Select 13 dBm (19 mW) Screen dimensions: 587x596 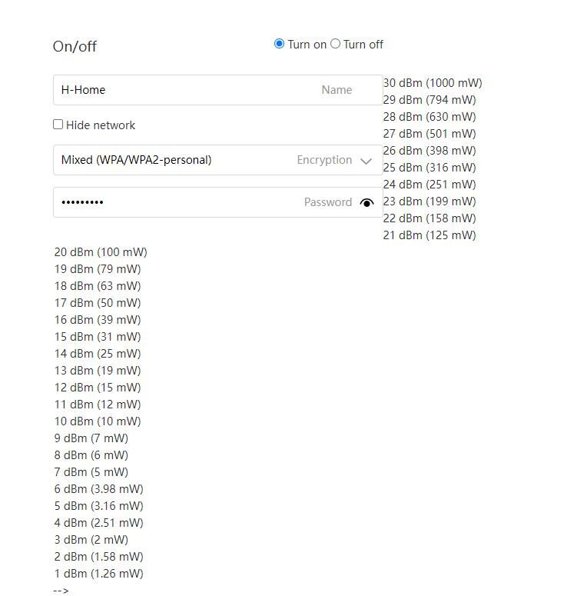tap(98, 371)
